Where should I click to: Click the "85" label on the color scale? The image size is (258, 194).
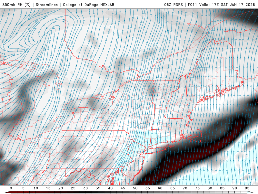pos(222,188)
